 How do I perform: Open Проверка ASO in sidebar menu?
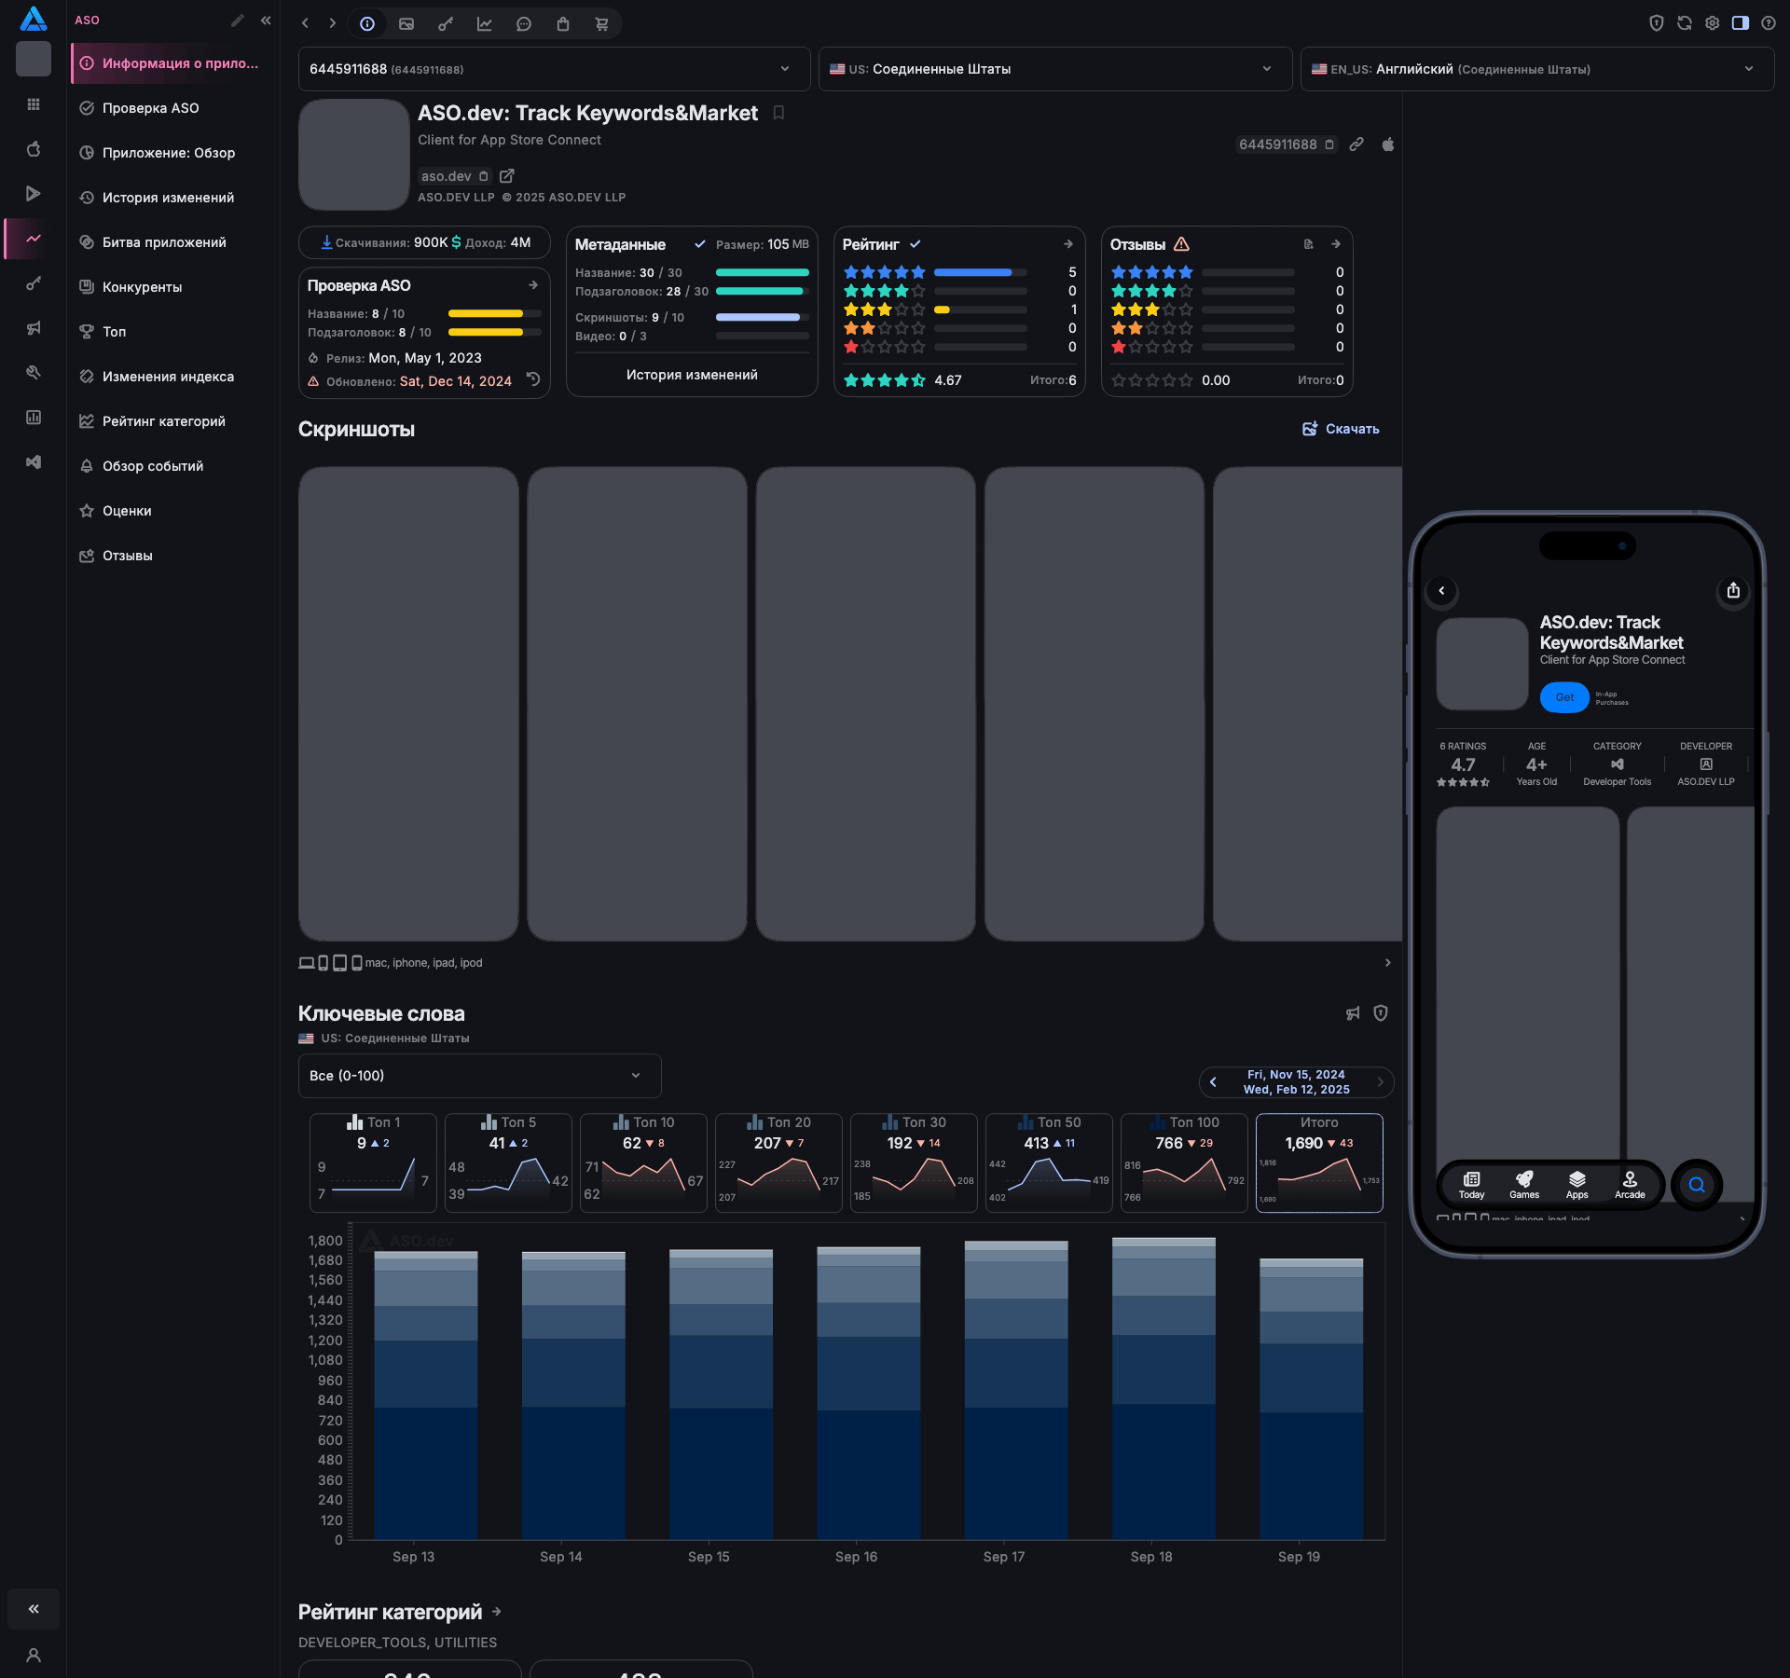point(174,108)
